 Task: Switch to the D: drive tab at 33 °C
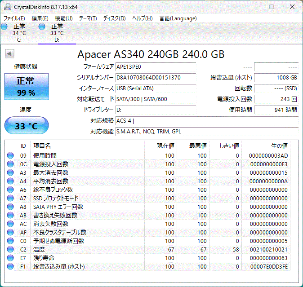click(x=57, y=33)
